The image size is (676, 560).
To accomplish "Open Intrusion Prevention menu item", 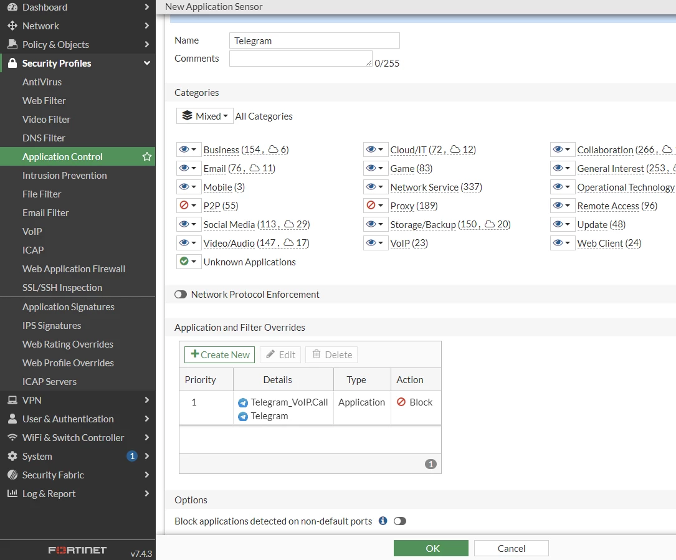I will pos(65,176).
